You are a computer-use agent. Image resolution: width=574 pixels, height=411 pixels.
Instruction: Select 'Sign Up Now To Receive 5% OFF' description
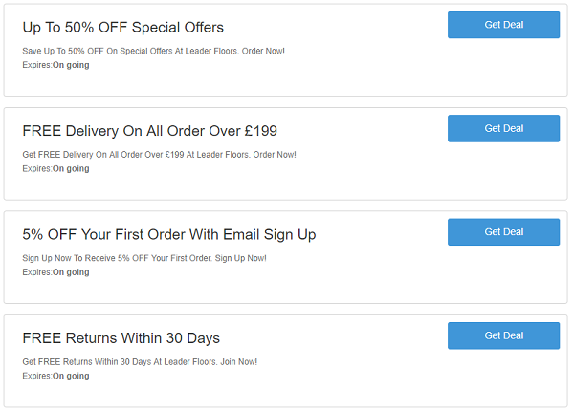144,258
